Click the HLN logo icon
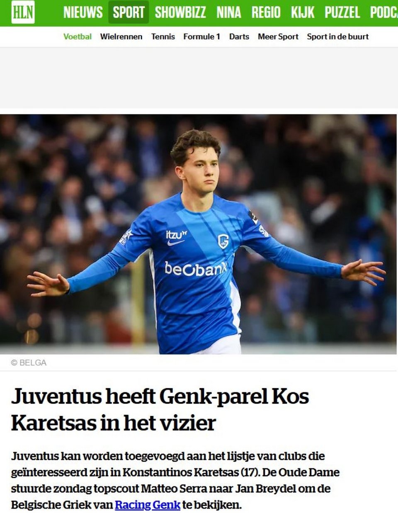Image resolution: width=398 pixels, height=513 pixels. pyautogui.click(x=23, y=12)
